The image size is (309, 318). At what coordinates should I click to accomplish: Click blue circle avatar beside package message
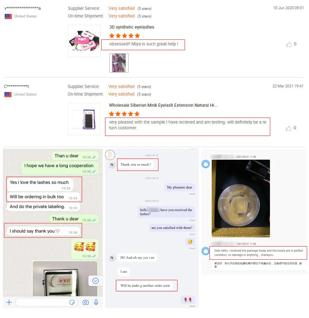205,251
